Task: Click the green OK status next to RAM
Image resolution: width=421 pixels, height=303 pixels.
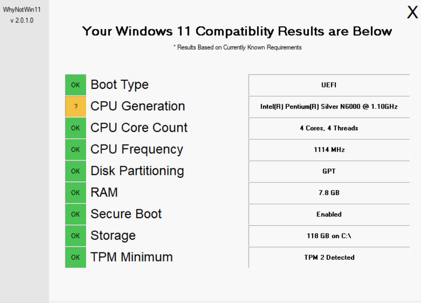Action: 75,193
